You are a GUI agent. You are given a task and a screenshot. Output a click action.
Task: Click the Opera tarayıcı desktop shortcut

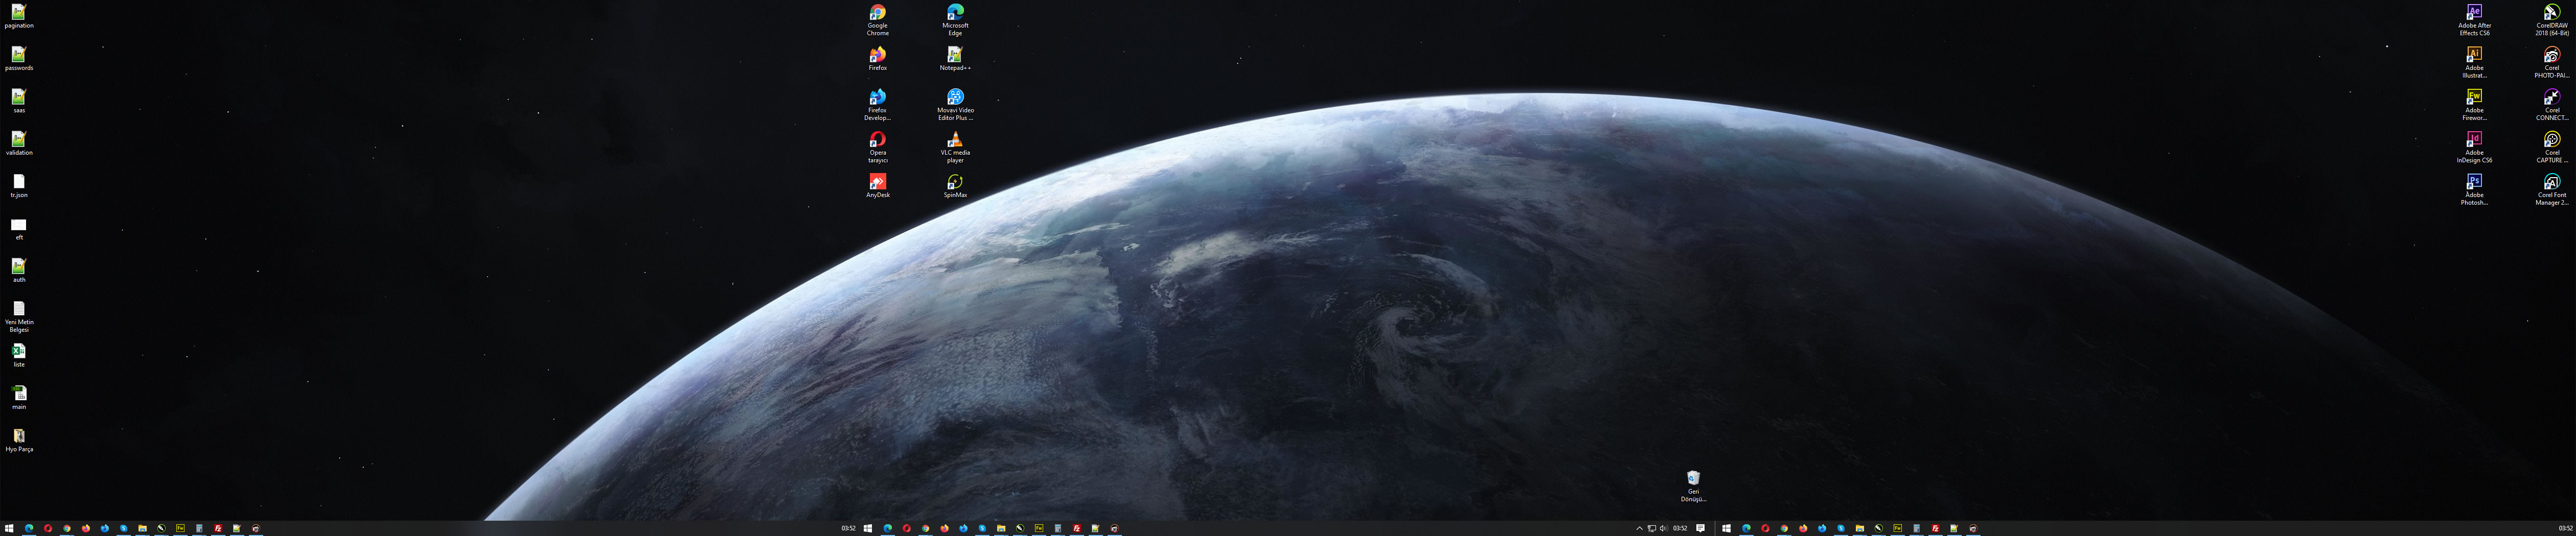coord(877,148)
